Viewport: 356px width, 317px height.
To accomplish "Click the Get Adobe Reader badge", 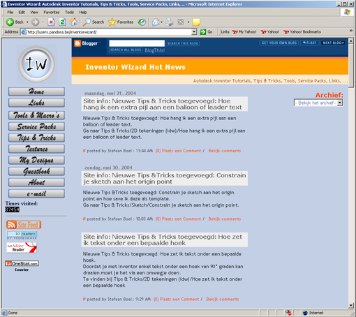I will pyautogui.click(x=22, y=248).
